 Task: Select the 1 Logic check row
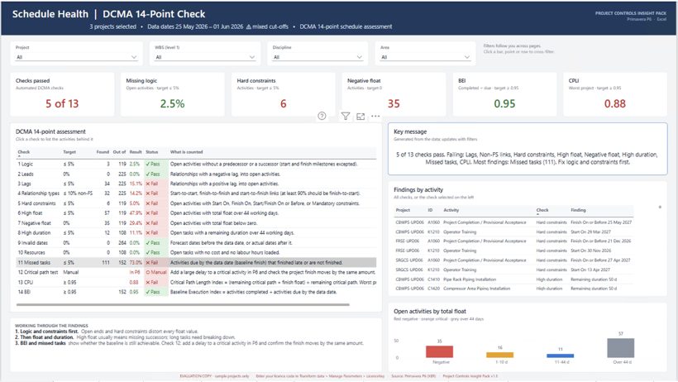click(196, 164)
